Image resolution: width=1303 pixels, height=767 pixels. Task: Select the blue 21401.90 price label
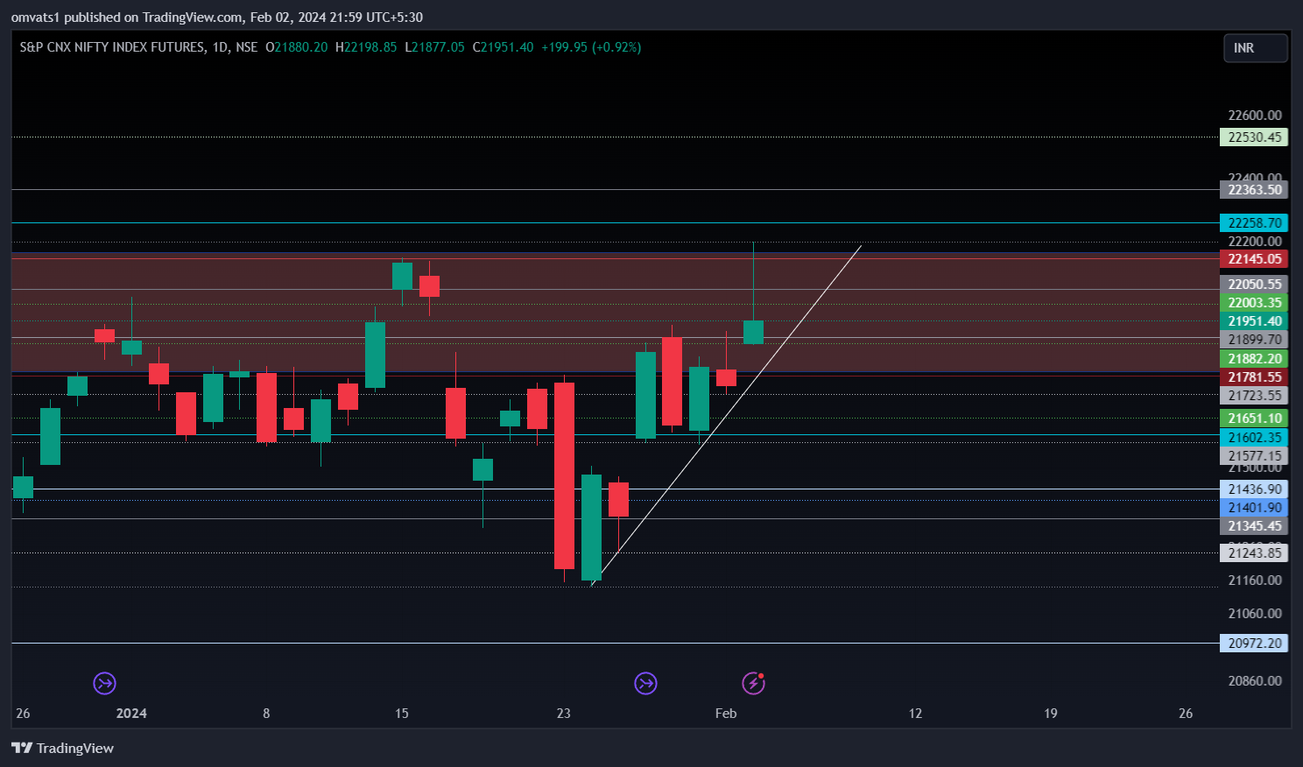pos(1254,508)
